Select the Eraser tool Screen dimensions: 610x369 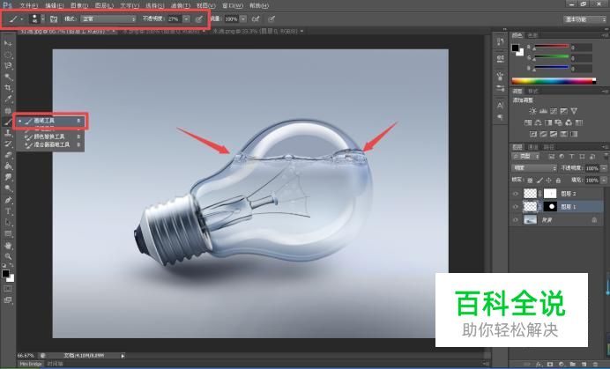[8, 155]
